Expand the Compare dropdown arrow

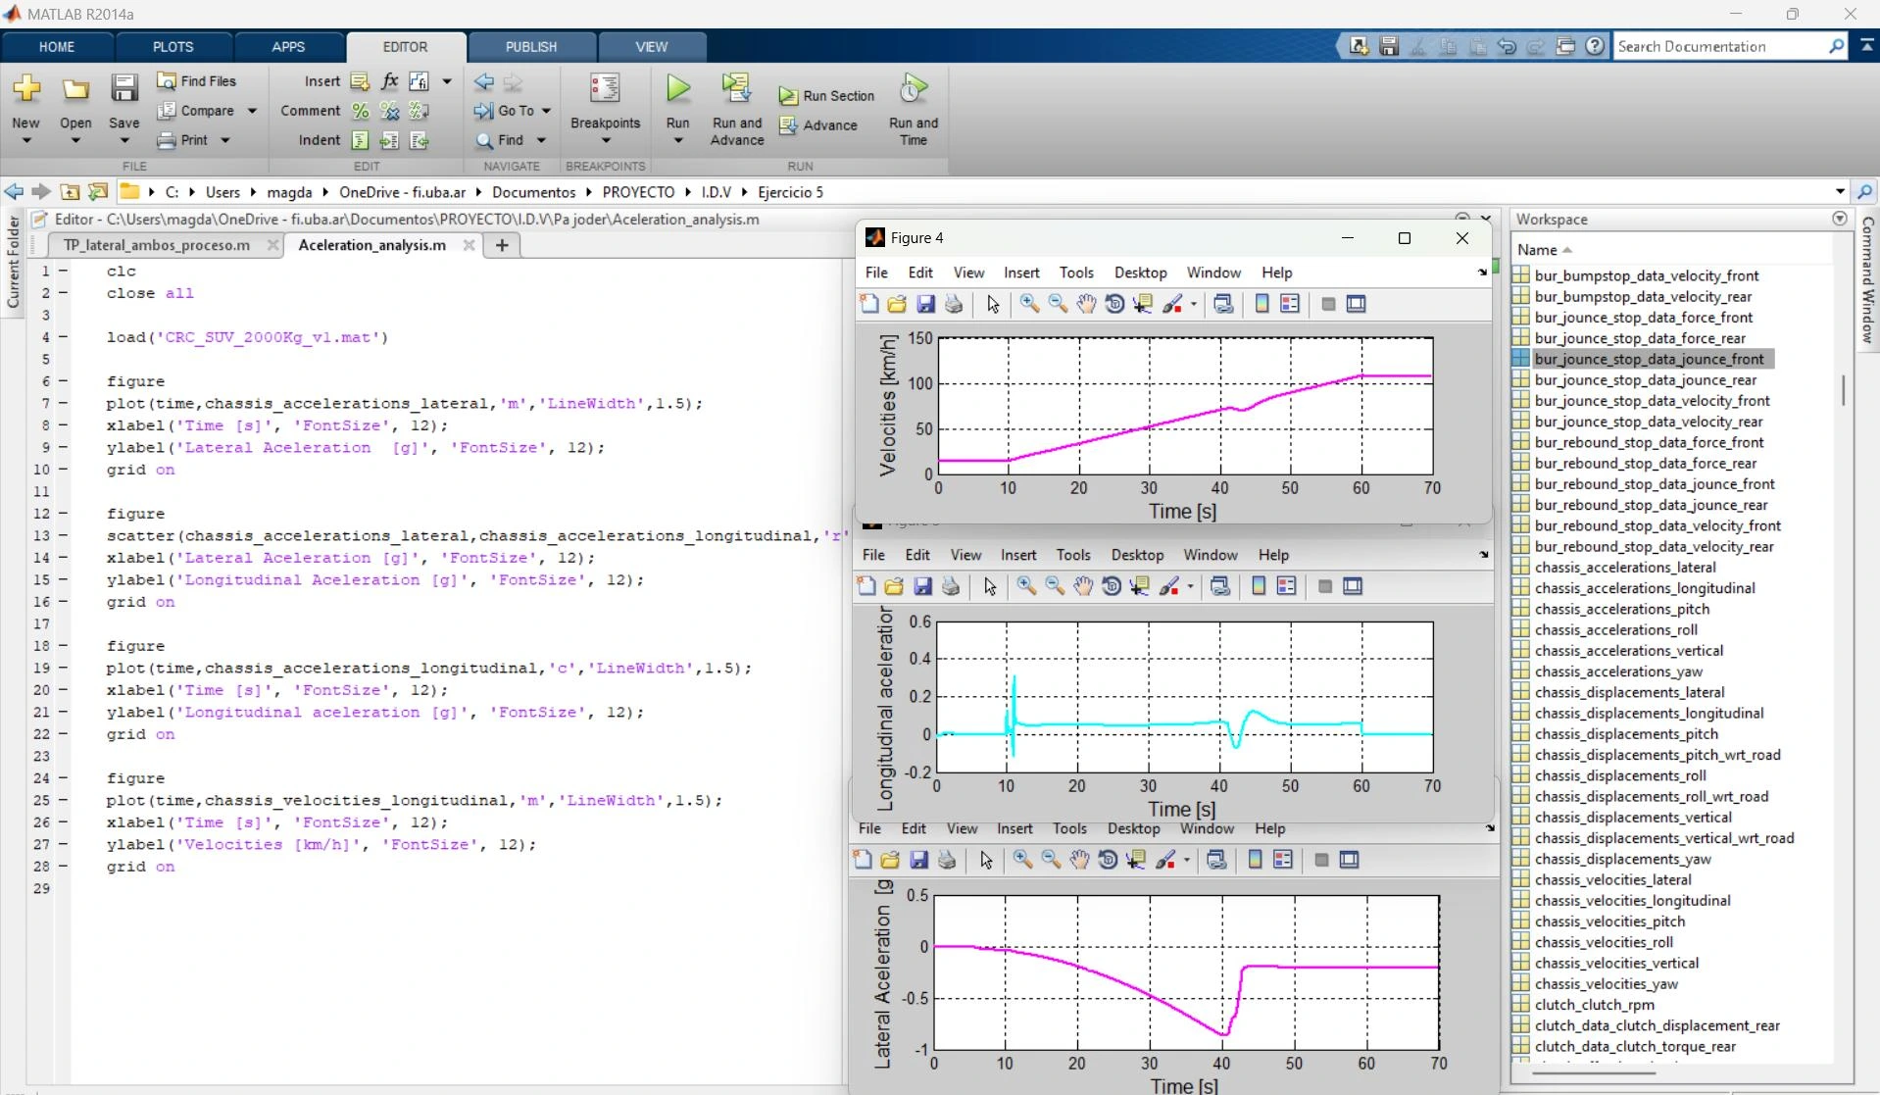[252, 111]
